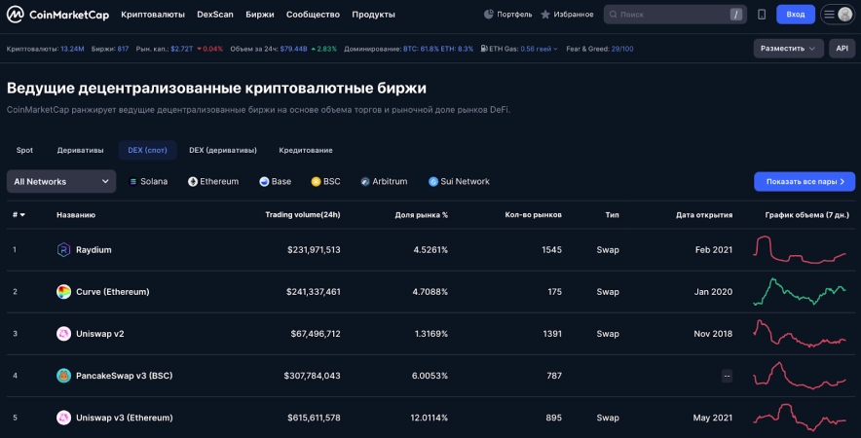The height and width of the screenshot is (438, 861).
Task: Open the Разместить dropdown
Action: [787, 49]
